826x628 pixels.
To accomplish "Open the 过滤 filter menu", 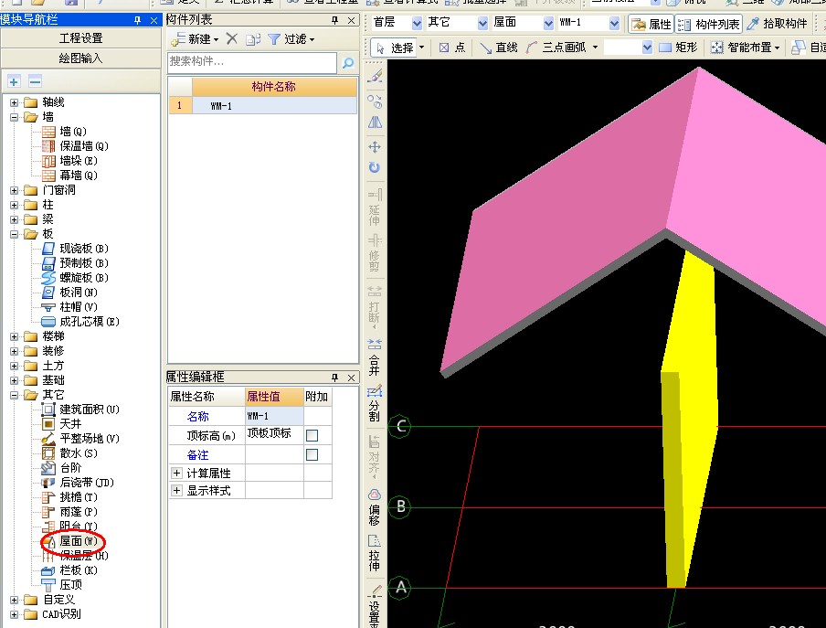I will 291,39.
